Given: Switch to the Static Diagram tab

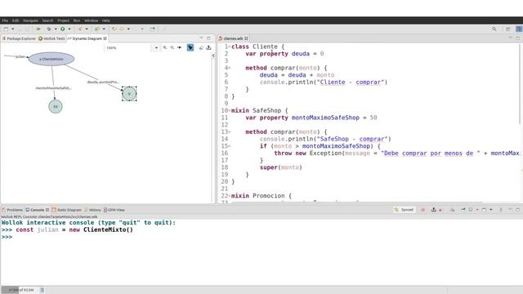Looking at the screenshot, I should (67, 210).
